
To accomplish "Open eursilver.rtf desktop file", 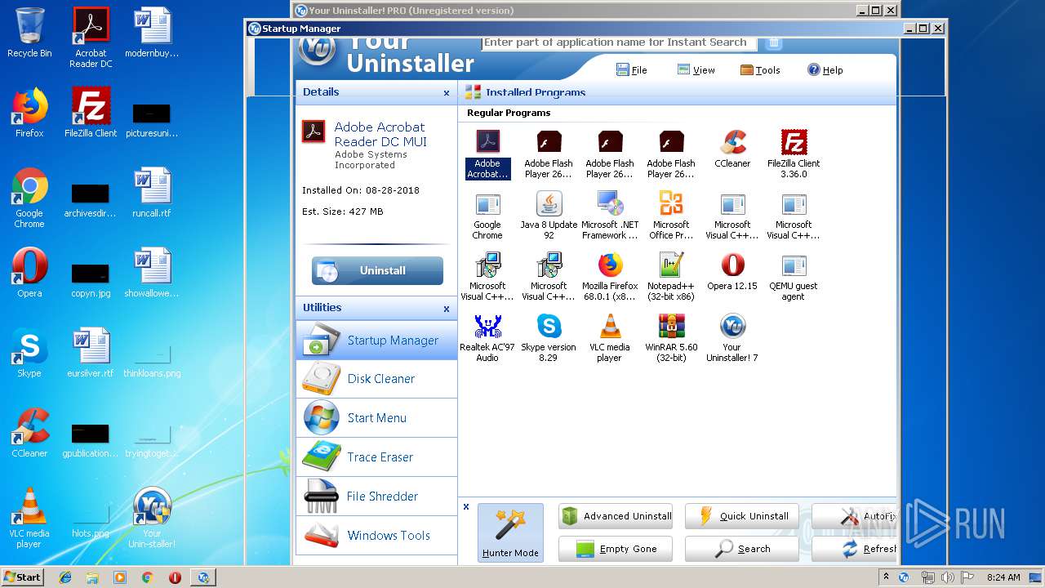I will click(91, 353).
